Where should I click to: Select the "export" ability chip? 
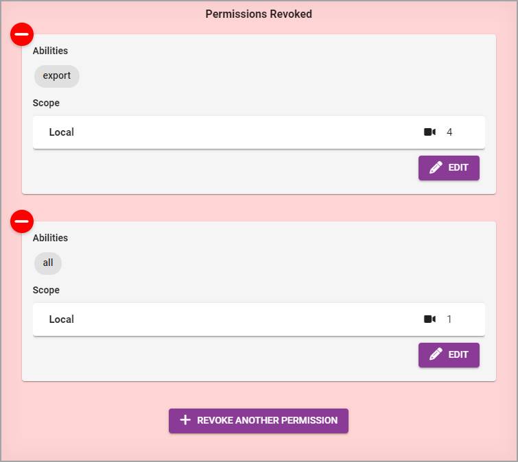pyautogui.click(x=57, y=76)
